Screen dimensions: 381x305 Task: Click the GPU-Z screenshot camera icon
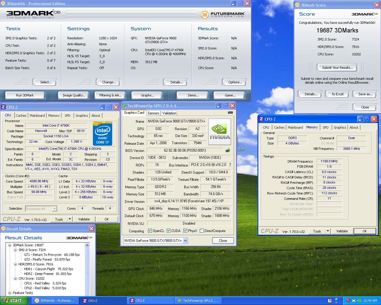tap(230, 113)
